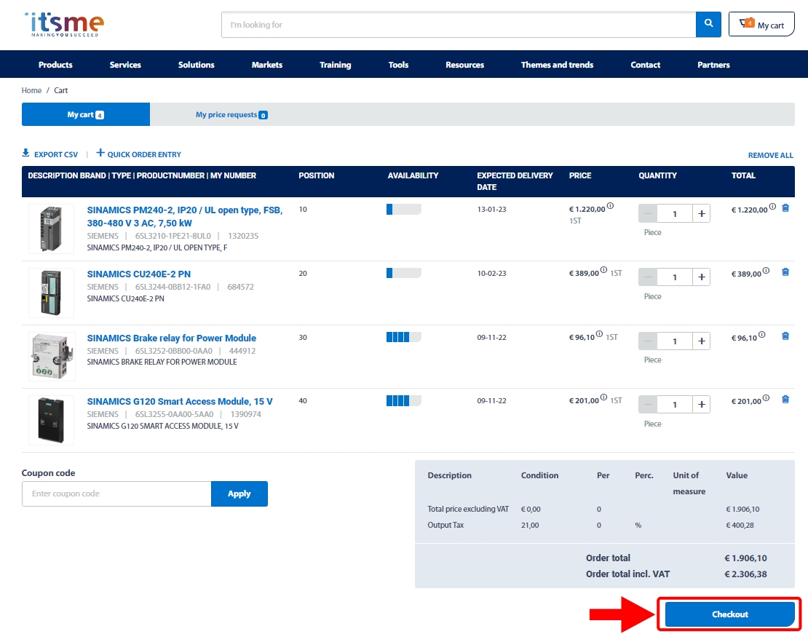Delete Smart Access Module from cart
The image size is (808, 642).
click(785, 400)
